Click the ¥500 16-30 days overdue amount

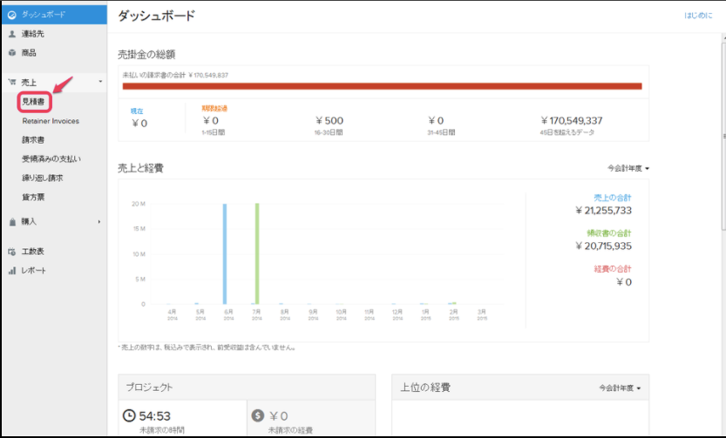tap(329, 121)
